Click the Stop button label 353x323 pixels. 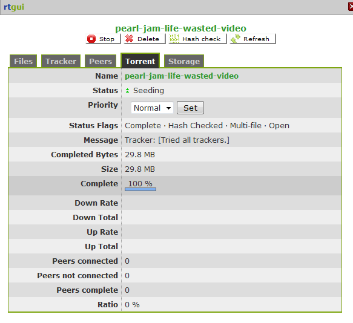[x=107, y=39]
